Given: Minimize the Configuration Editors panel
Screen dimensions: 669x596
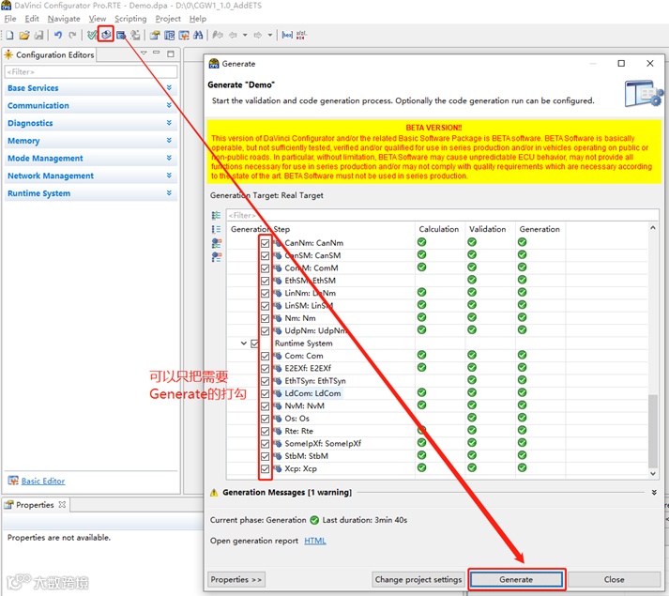Looking at the screenshot, I should pyautogui.click(x=157, y=53).
